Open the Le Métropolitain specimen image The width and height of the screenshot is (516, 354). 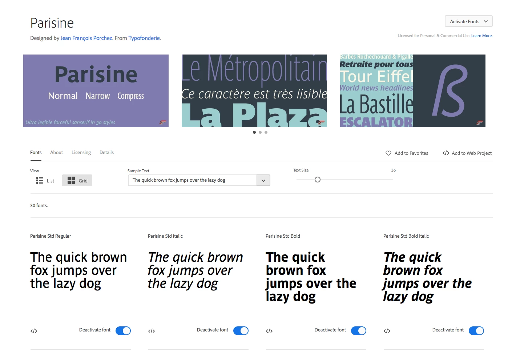[x=254, y=91]
